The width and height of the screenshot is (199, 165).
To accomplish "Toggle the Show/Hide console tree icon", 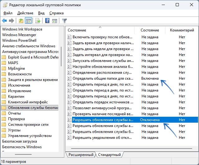I will tap(28, 21).
